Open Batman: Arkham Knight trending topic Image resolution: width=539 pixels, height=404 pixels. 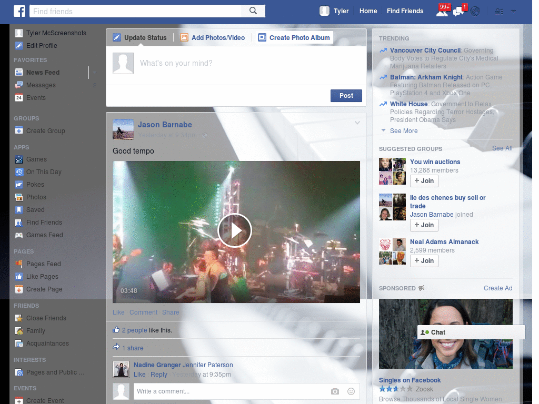(426, 77)
